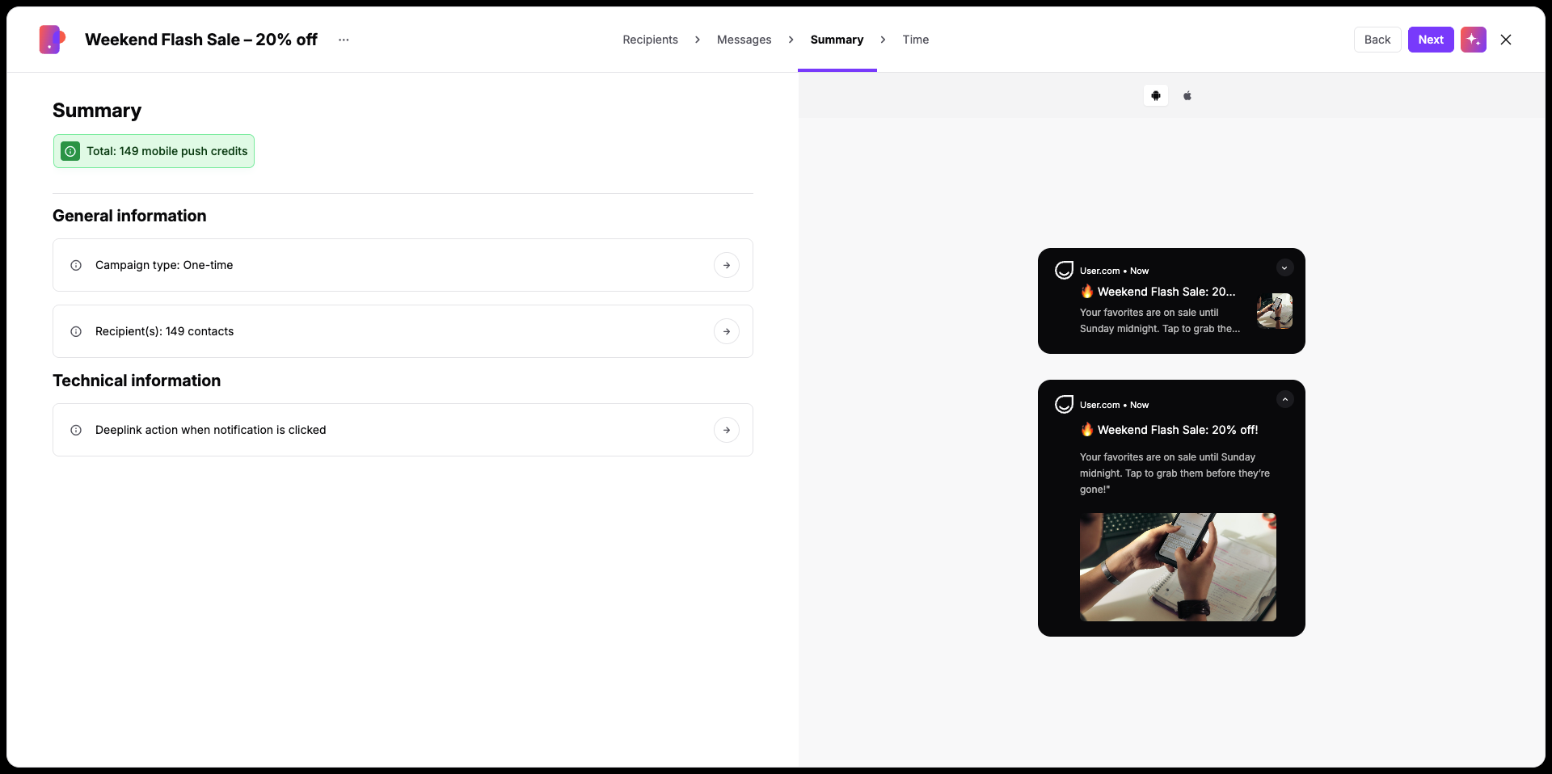
Task: Open Deeplink action details arrow
Action: click(x=727, y=430)
